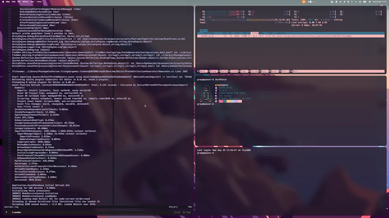The width and height of the screenshot is (389, 218).
Task: Click the tmux window label in status bar
Action: coord(17,212)
